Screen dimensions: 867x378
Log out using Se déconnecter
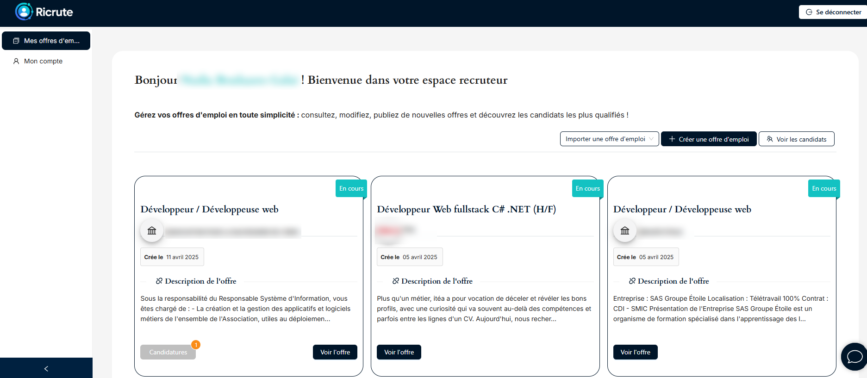click(833, 12)
